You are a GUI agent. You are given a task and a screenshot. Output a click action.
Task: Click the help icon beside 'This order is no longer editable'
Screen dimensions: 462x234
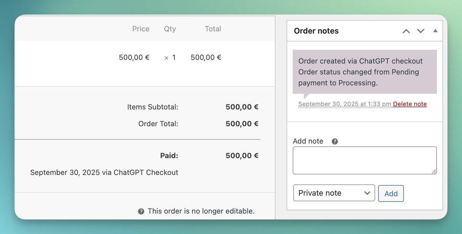click(x=141, y=211)
